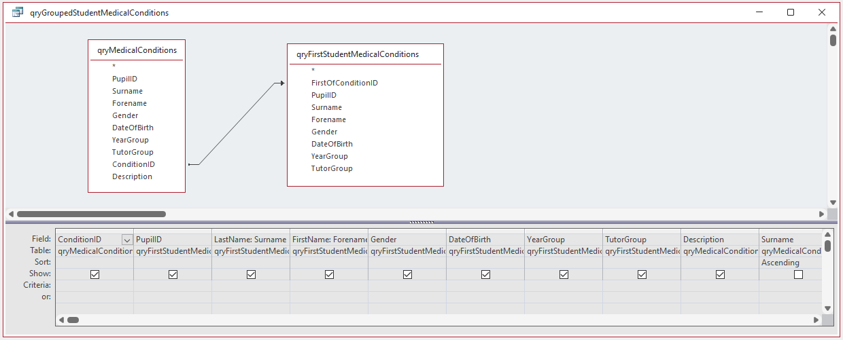This screenshot has width=843, height=340.
Task: Click the diagram pane vertical scrollbar thumb
Action: [833, 40]
